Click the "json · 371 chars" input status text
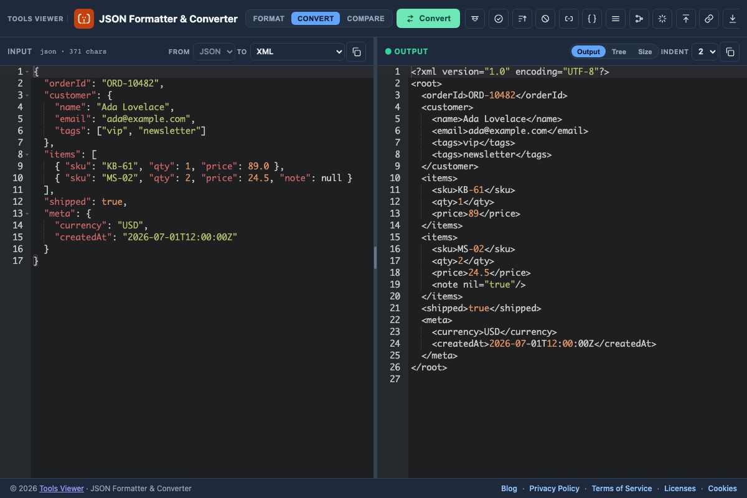The height and width of the screenshot is (498, 747). click(x=73, y=52)
